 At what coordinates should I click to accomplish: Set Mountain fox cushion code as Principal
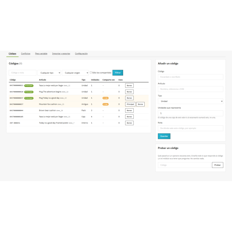pyautogui.click(x=130, y=104)
